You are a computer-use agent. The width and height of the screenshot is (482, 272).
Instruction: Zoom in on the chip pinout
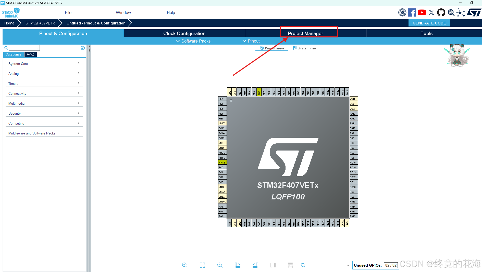point(185,265)
